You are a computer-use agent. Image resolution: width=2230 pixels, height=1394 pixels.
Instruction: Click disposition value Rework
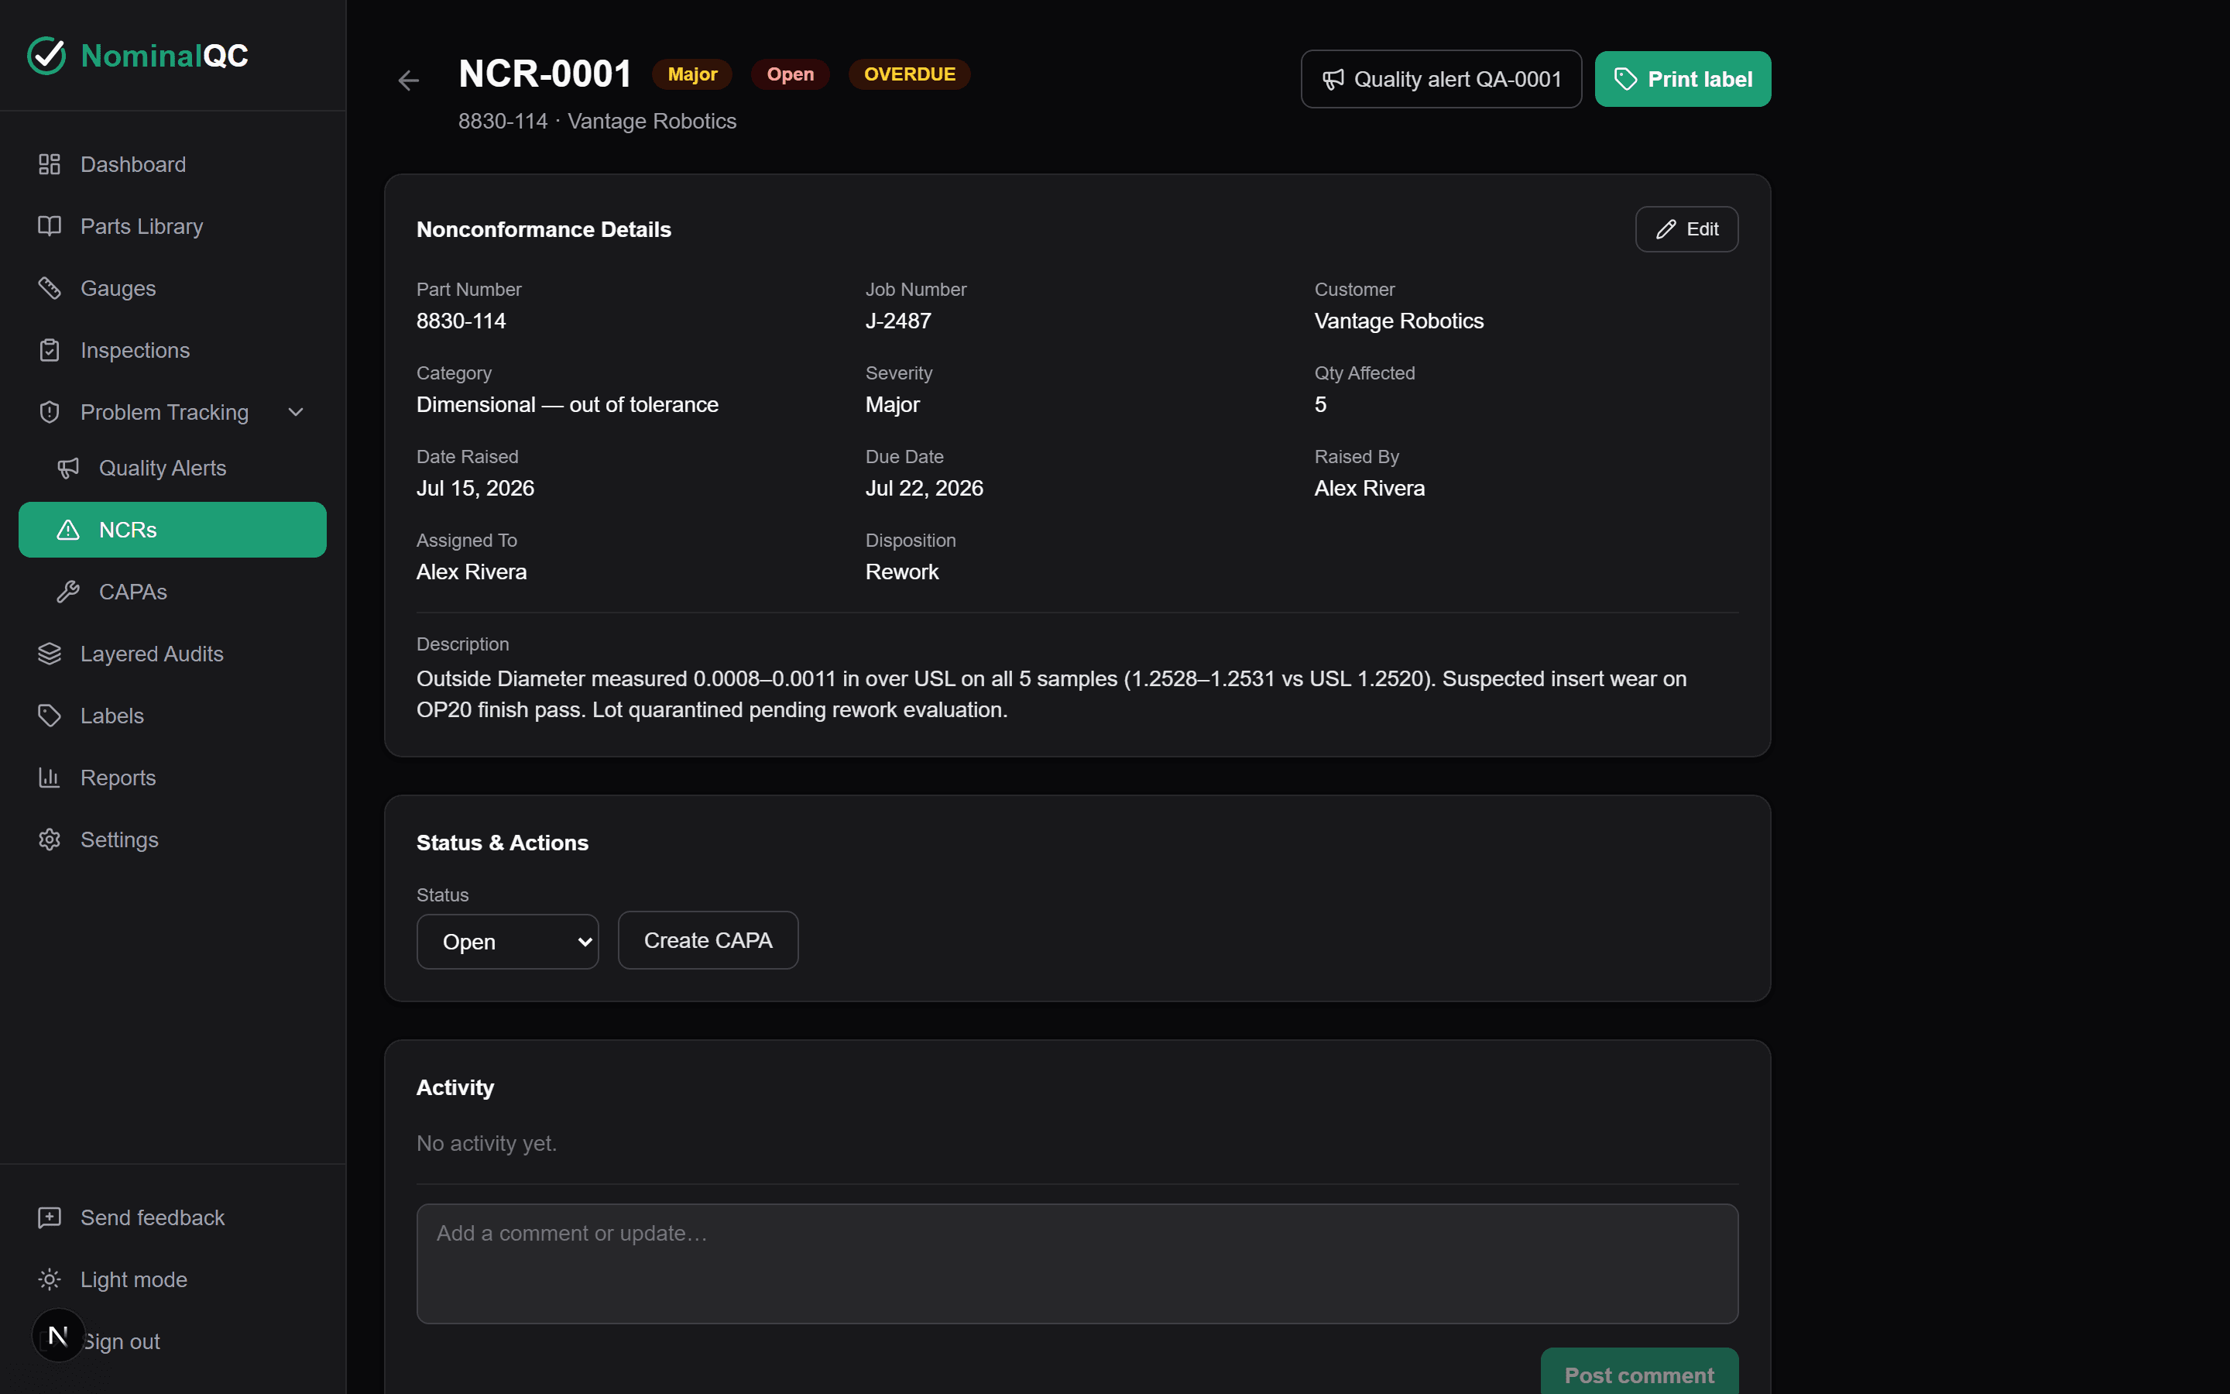pyautogui.click(x=902, y=572)
